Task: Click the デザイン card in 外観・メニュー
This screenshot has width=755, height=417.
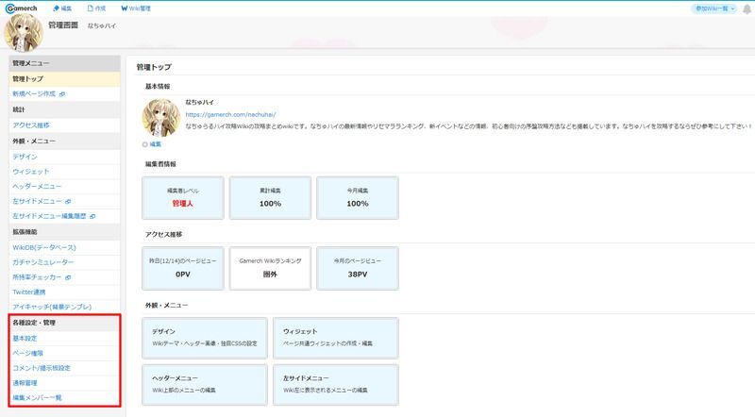Action: [x=204, y=339]
